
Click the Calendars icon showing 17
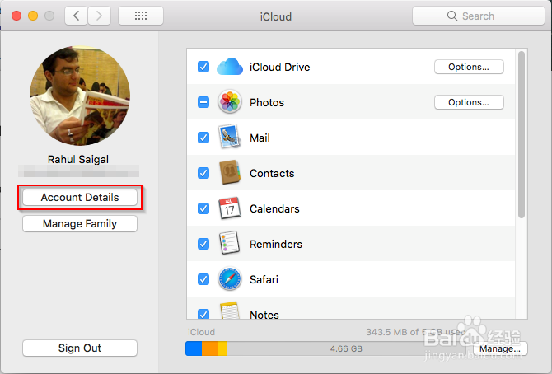click(230, 208)
